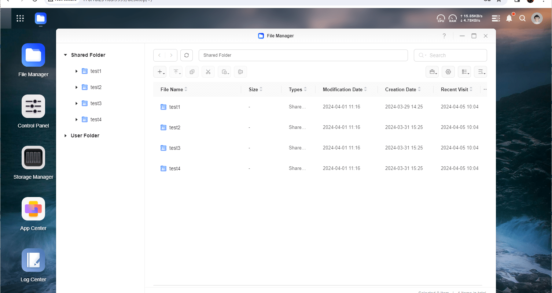
Task: Open the search filter magnifier dropdown
Action: [x=422, y=55]
